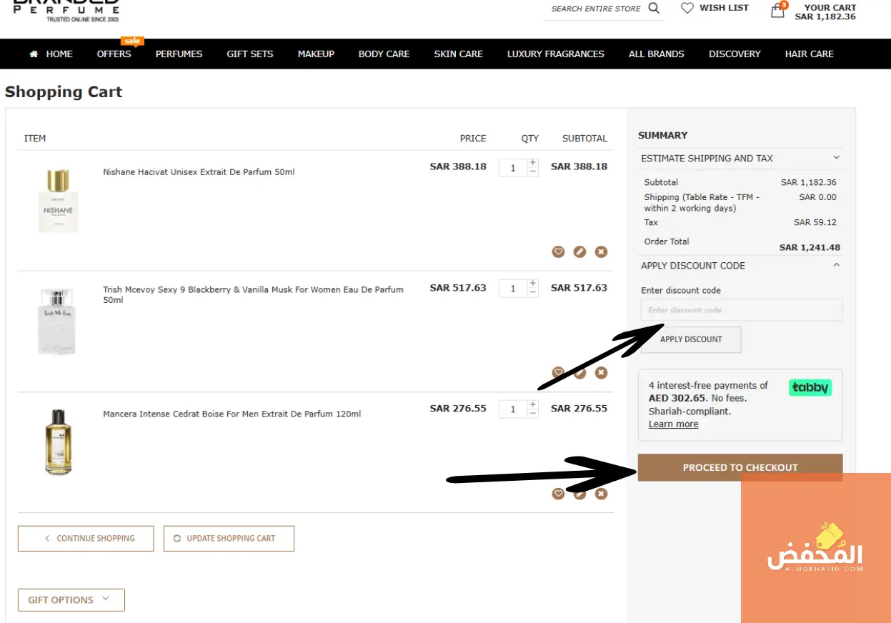Click the Shopping Cart page heading

tap(64, 91)
